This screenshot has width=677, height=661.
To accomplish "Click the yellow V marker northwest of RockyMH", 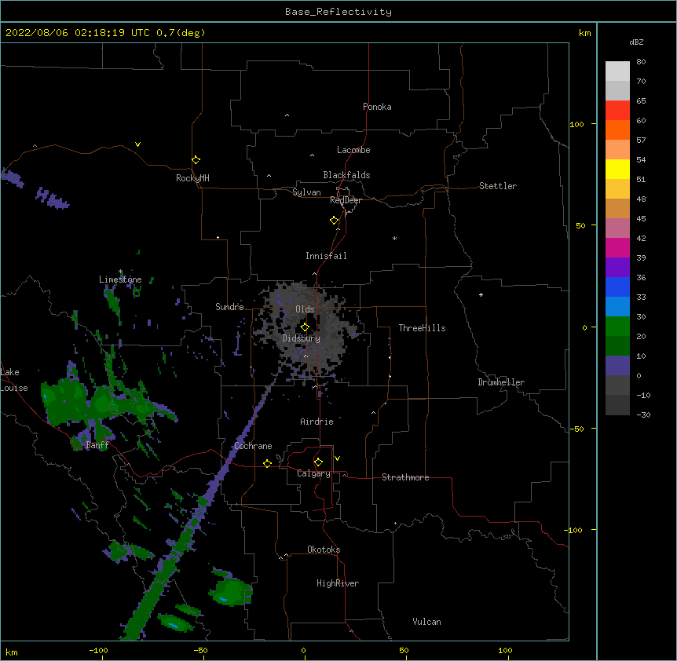I will [x=137, y=144].
